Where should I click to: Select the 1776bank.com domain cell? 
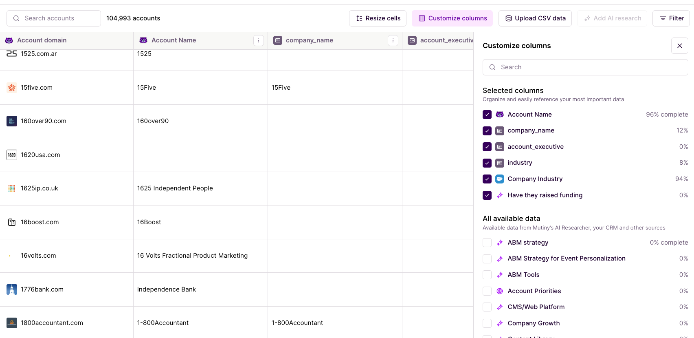(x=67, y=289)
